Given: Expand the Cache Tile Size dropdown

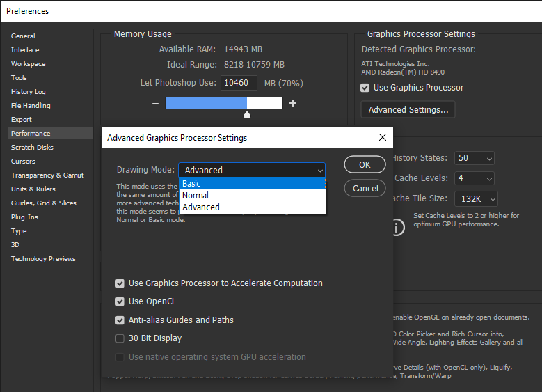Looking at the screenshot, I should (x=492, y=199).
